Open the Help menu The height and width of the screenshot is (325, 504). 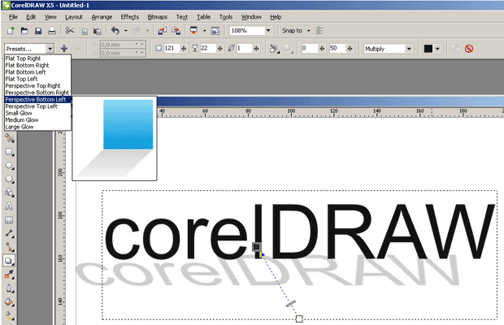coord(276,17)
